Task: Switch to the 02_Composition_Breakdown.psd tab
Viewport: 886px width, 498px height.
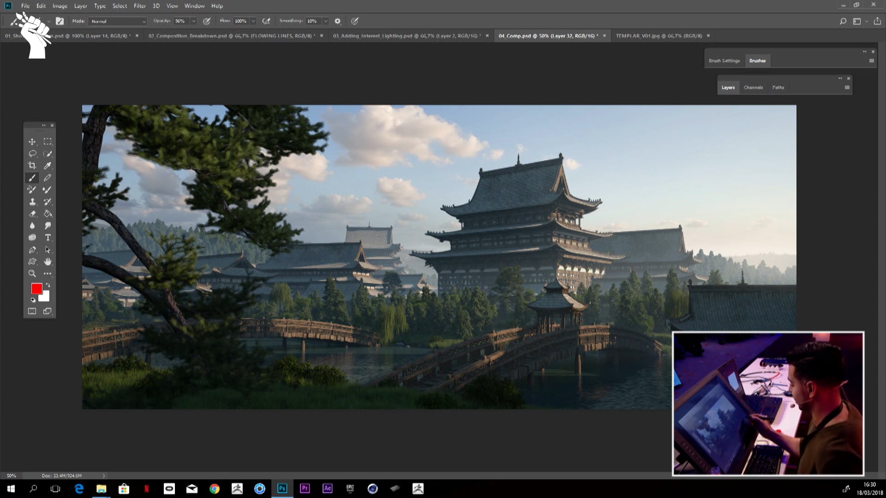Action: (231, 36)
